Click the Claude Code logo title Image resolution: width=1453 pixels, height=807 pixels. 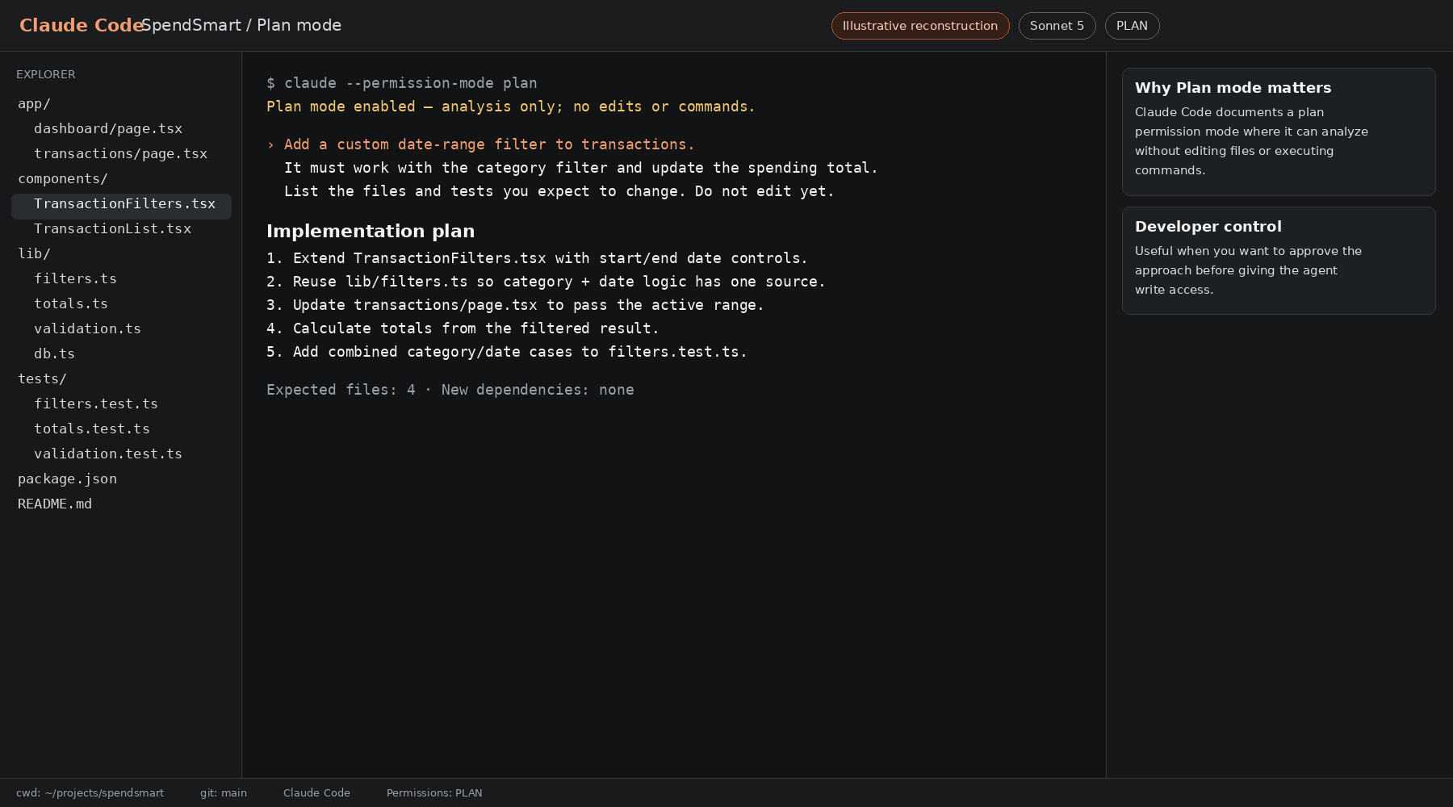tap(82, 26)
